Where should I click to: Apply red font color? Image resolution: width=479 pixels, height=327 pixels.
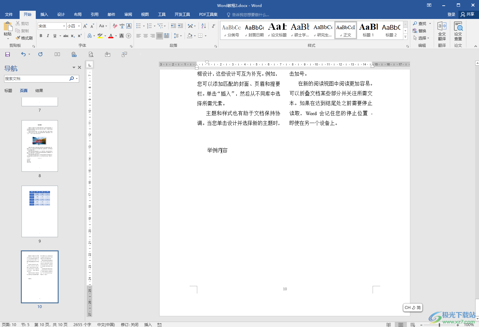[x=111, y=36]
